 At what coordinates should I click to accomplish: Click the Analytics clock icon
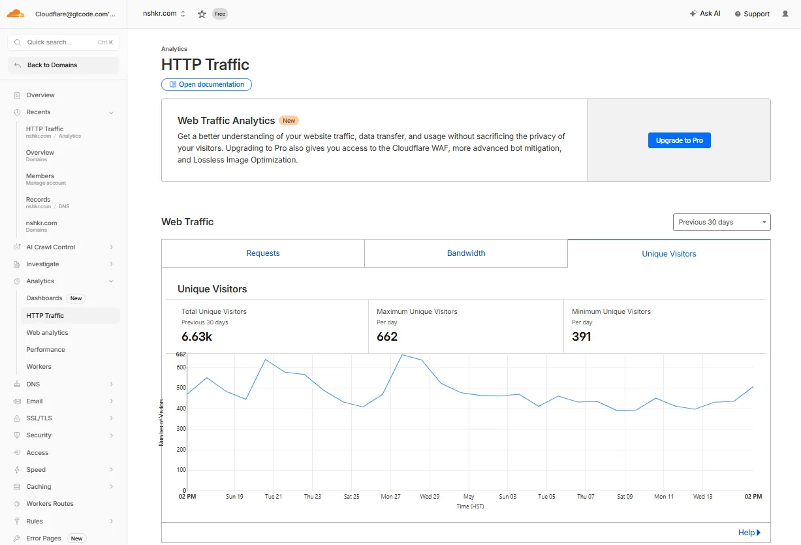[17, 281]
